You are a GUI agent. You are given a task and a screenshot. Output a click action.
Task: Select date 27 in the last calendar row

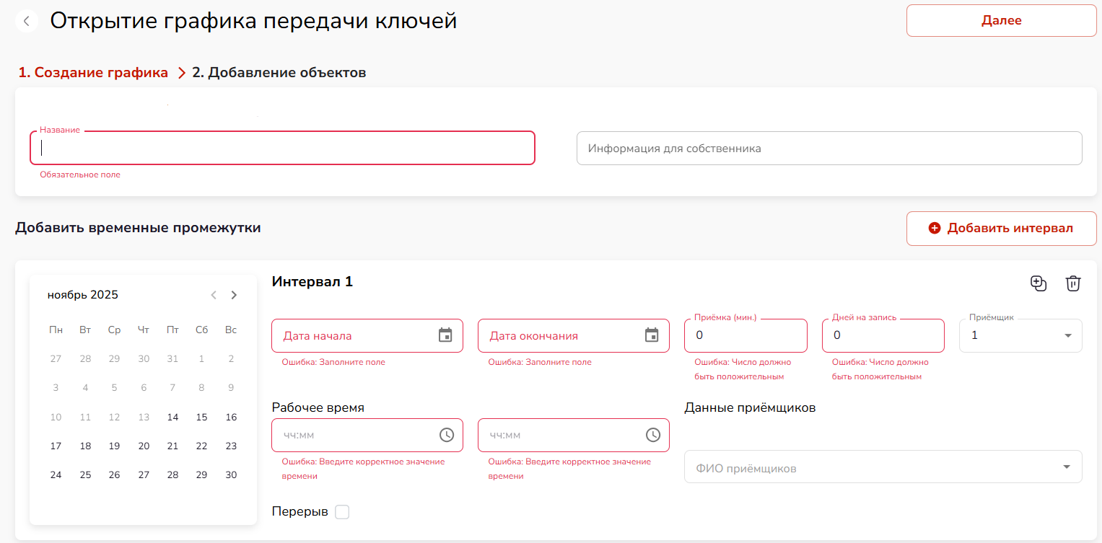pyautogui.click(x=144, y=474)
